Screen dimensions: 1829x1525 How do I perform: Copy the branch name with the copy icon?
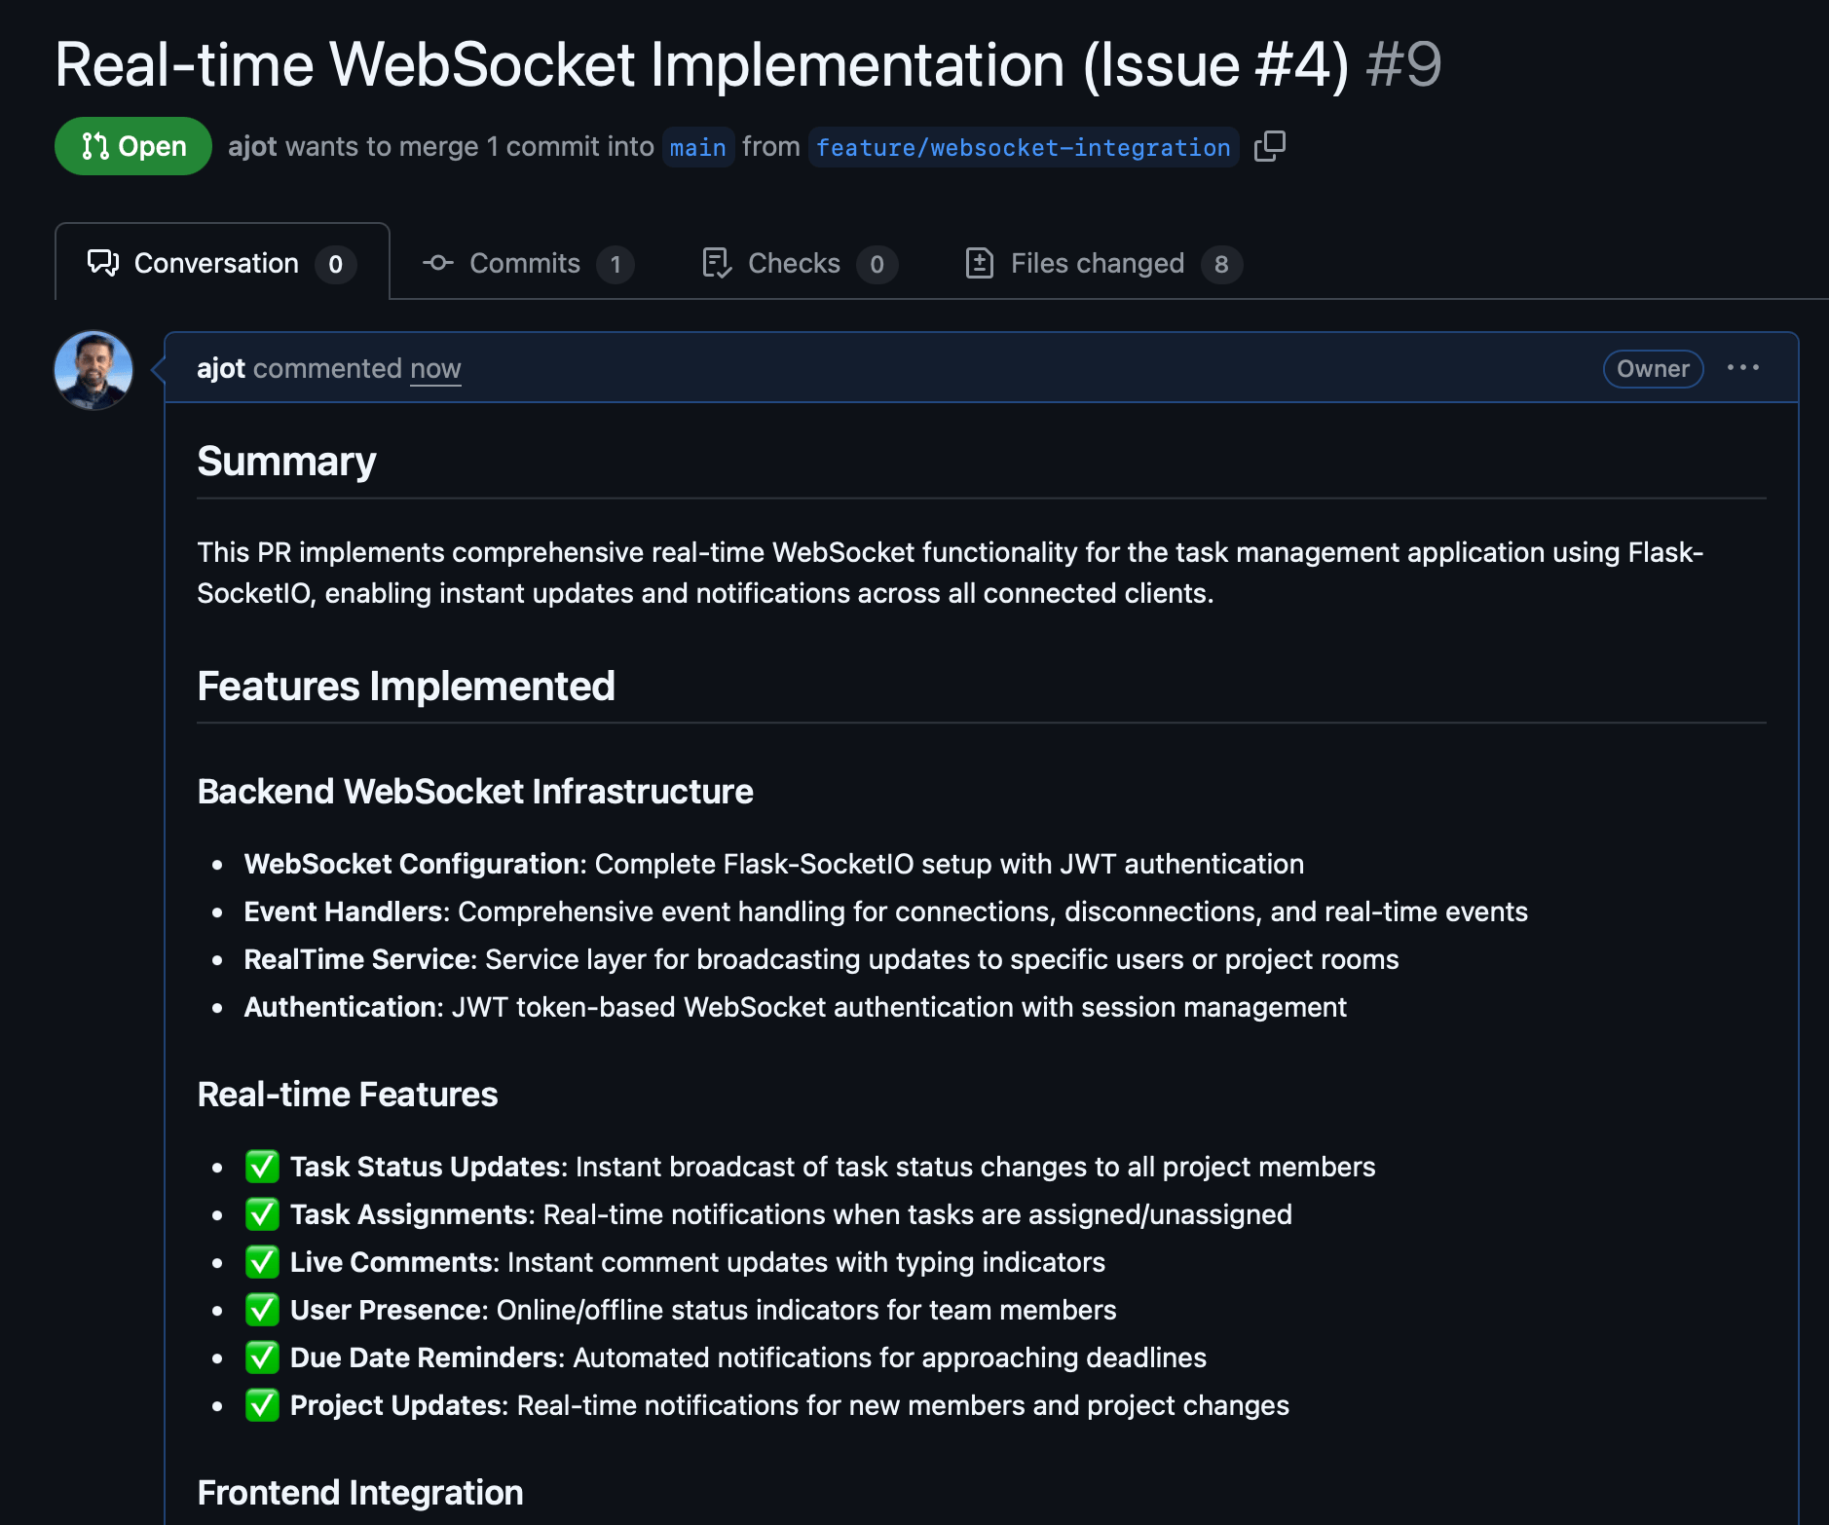[1269, 146]
